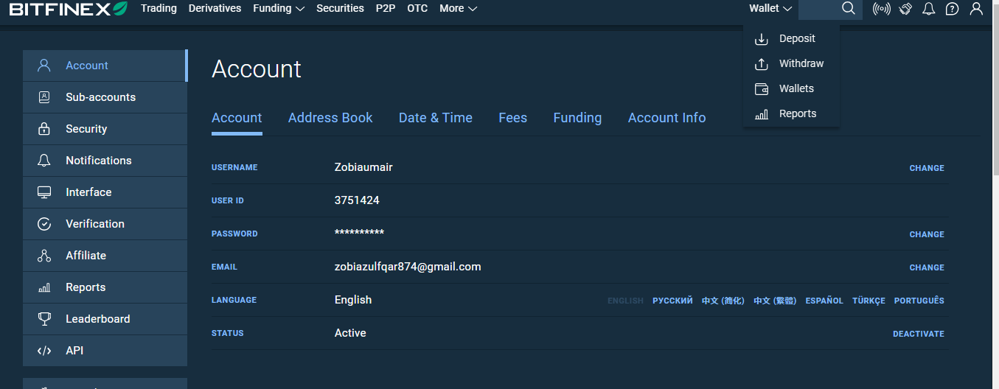Switch to the Fees tab
The width and height of the screenshot is (999, 389).
[x=513, y=118]
